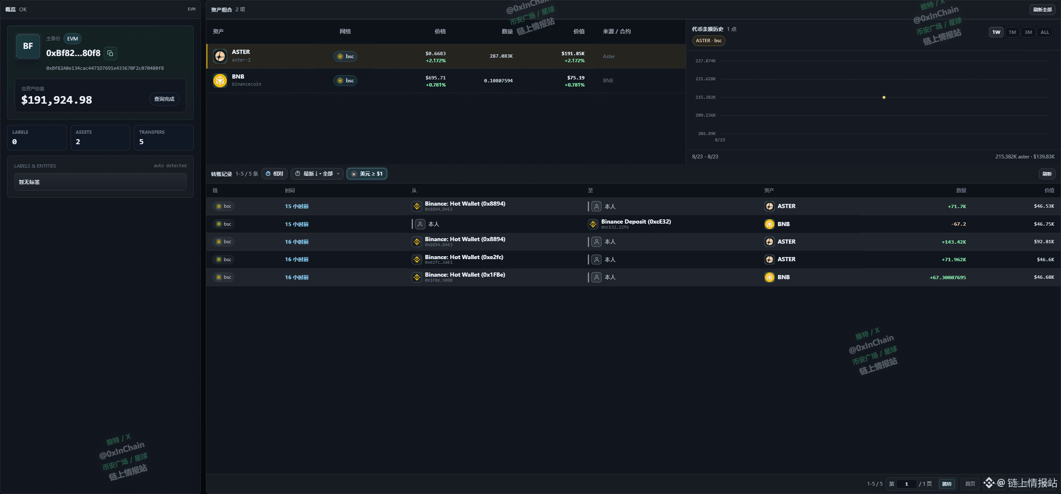The height and width of the screenshot is (494, 1061).
Task: Open the ASSETS count card
Action: pos(100,138)
